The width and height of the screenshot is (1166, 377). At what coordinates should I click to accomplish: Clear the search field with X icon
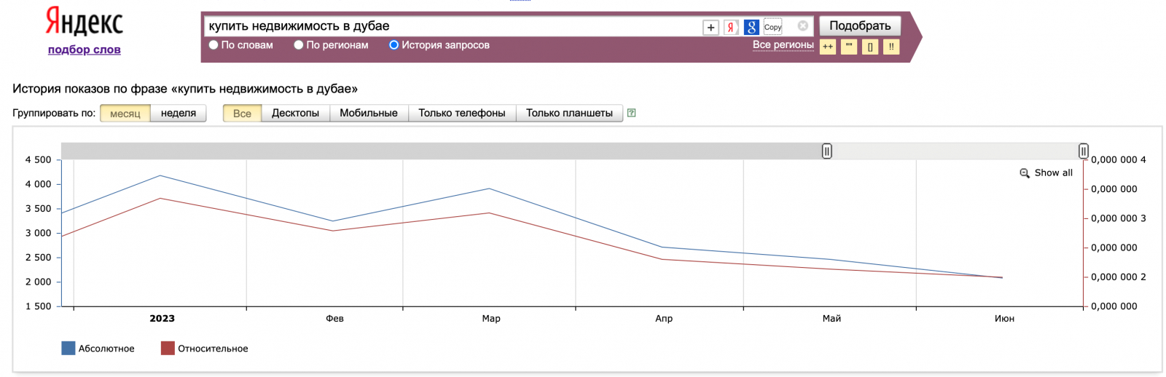pos(802,25)
